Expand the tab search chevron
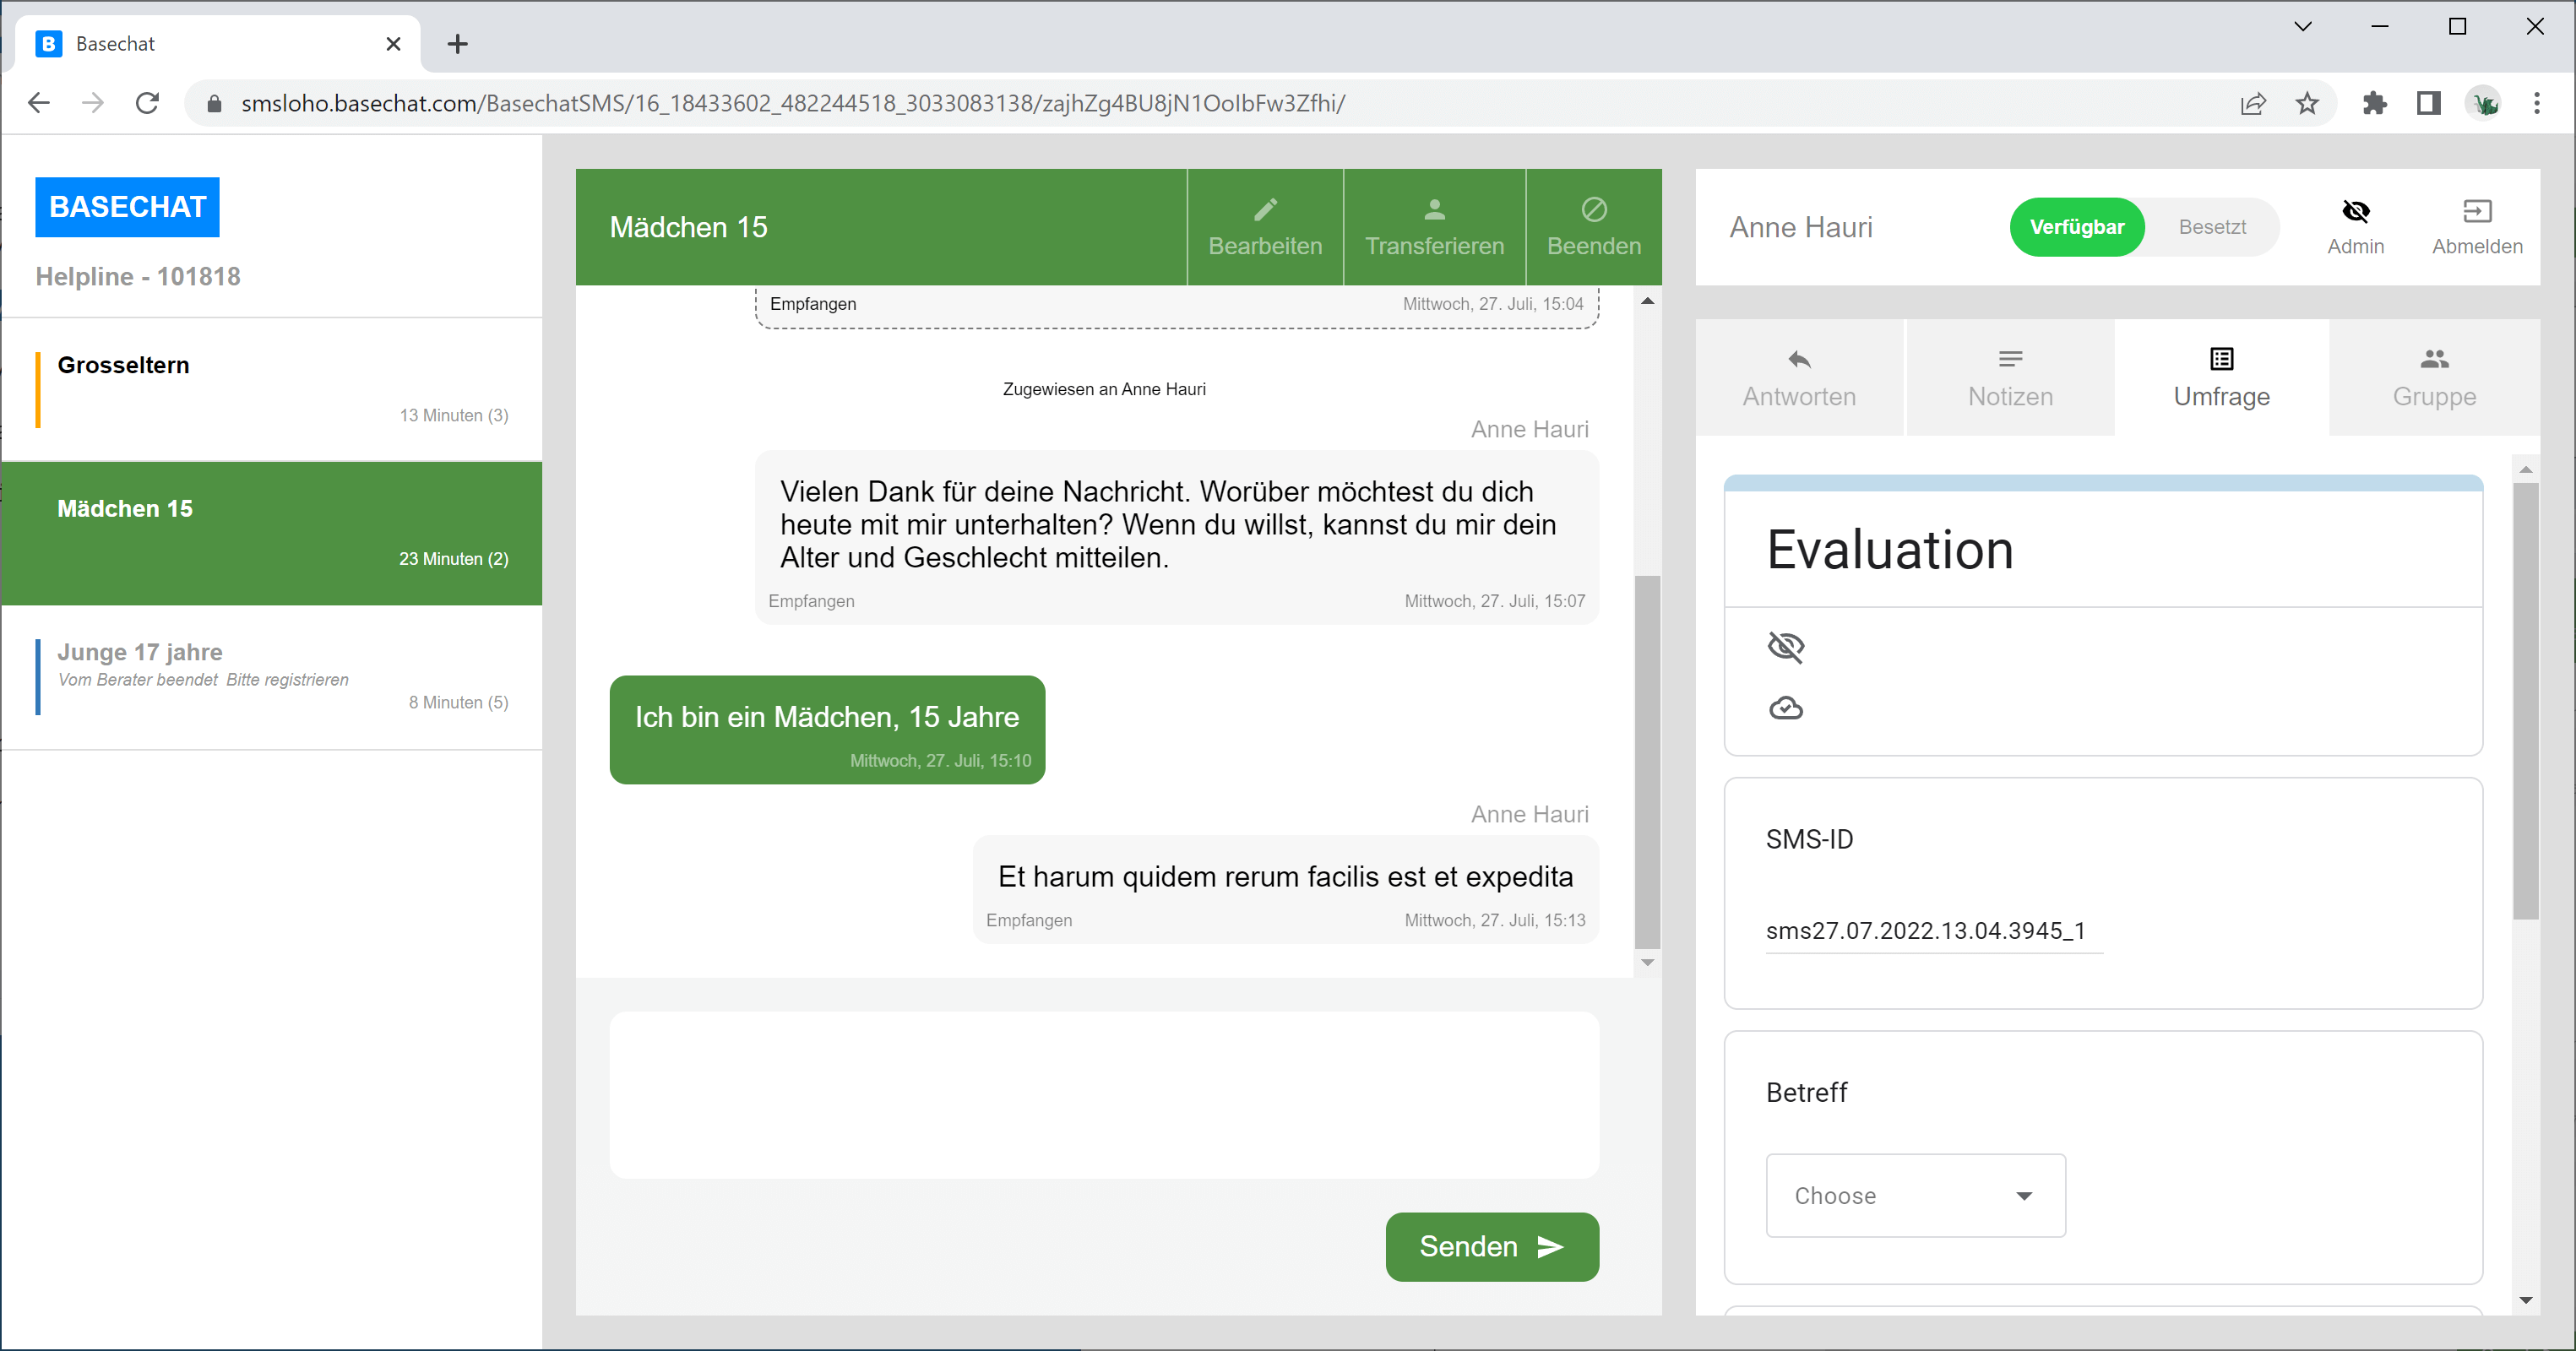Image resolution: width=2576 pixels, height=1351 pixels. point(2302,27)
